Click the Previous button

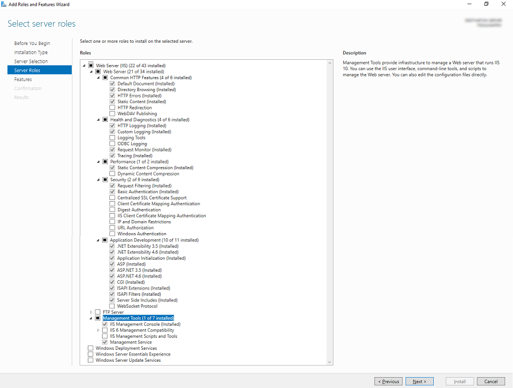click(x=389, y=382)
